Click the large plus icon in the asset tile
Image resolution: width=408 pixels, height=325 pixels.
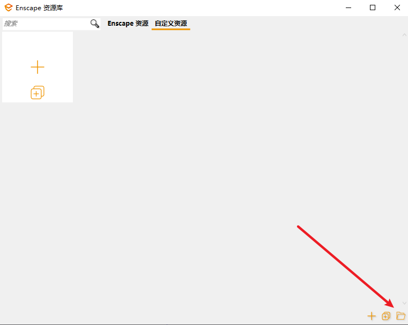click(x=38, y=67)
